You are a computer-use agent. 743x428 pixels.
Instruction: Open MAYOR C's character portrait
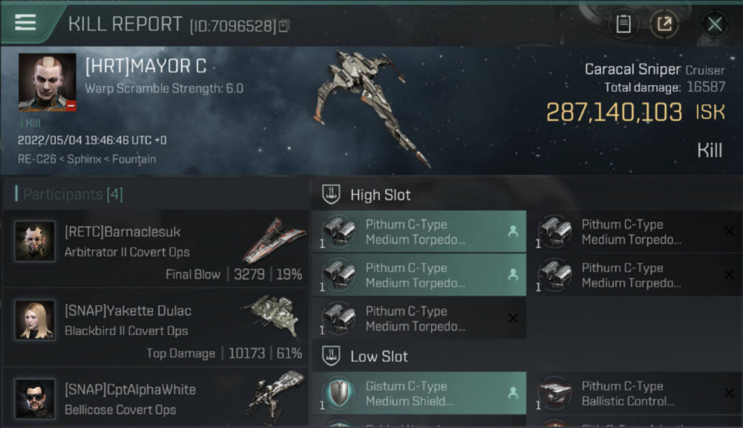pyautogui.click(x=47, y=82)
